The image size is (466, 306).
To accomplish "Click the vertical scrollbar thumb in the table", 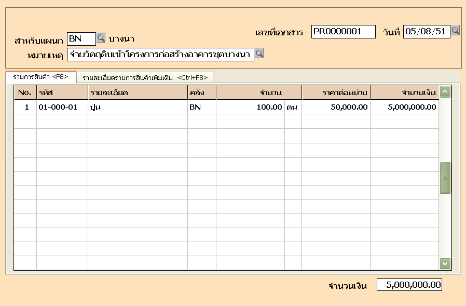I will tap(445, 178).
